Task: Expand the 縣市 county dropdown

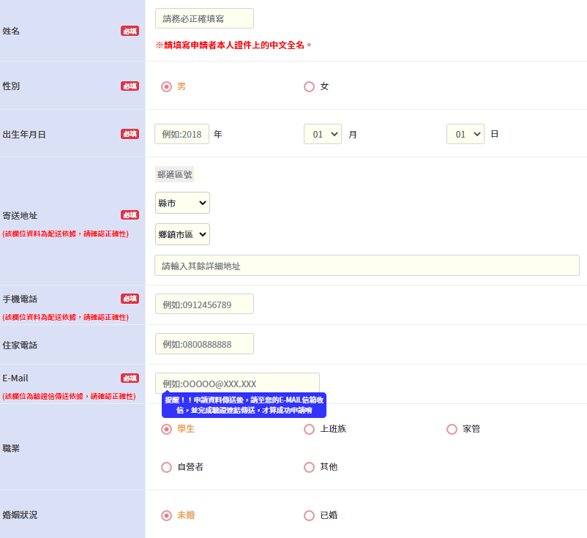Action: [x=182, y=203]
